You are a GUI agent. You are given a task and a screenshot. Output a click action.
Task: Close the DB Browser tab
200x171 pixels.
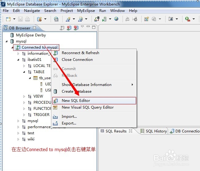pyautogui.click(x=34, y=28)
